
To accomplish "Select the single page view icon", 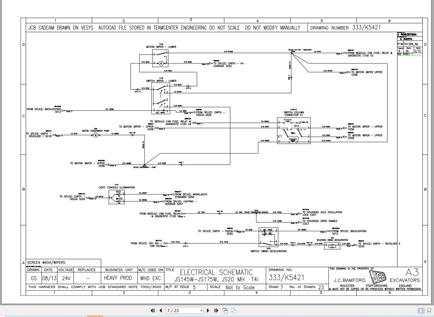I will pyautogui.click(x=420, y=310).
